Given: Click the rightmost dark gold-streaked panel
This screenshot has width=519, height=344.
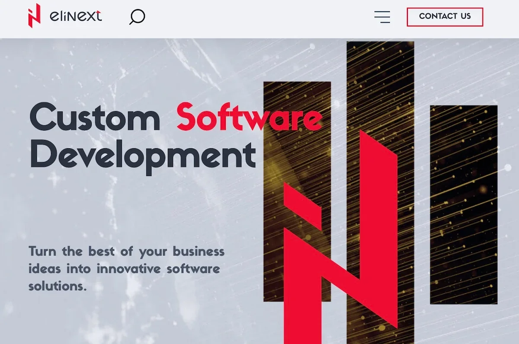Looking at the screenshot, I should click(x=463, y=204).
